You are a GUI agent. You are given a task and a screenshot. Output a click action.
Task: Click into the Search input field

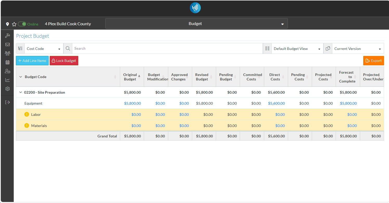(x=167, y=48)
